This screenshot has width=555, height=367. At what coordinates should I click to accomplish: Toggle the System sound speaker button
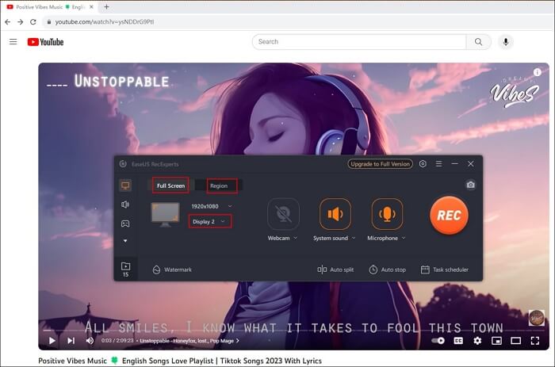click(335, 214)
